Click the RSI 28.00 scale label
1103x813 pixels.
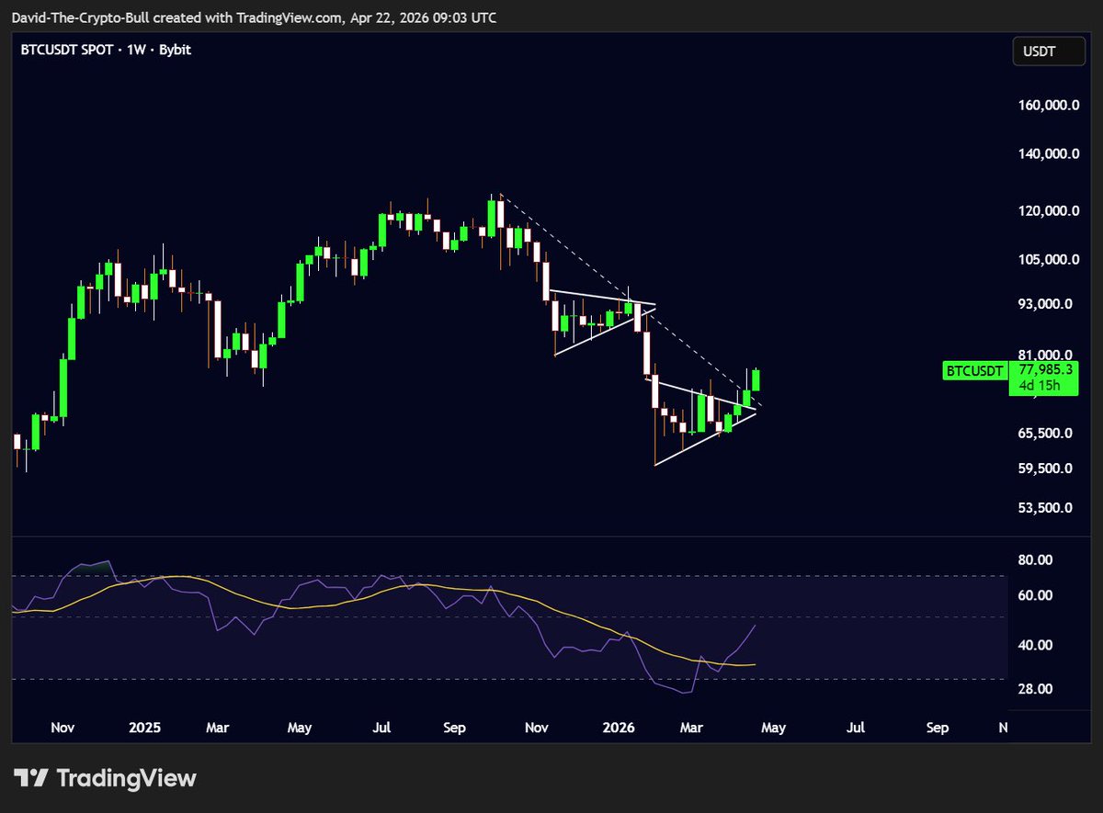coord(1034,689)
